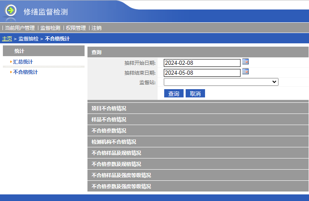Image resolution: width=309 pixels, height=201 pixels.
Task: Click the green arrow logo icon
Action: (x=11, y=10)
